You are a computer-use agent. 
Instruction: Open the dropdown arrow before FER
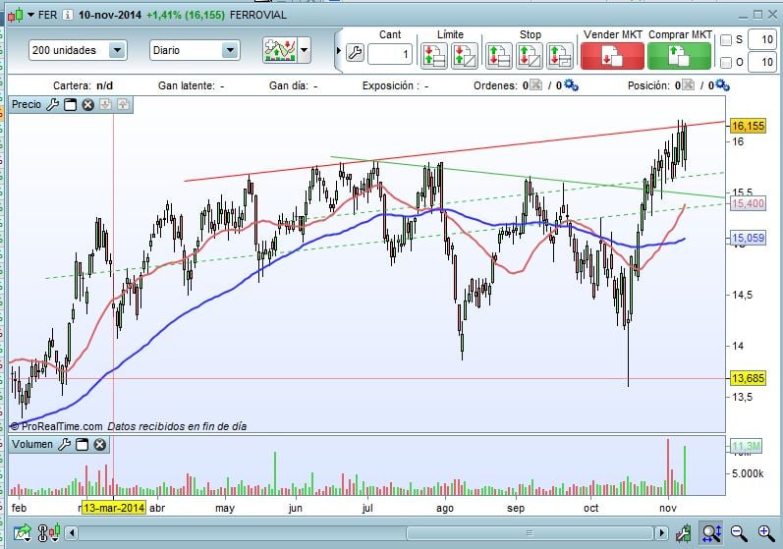click(x=31, y=15)
